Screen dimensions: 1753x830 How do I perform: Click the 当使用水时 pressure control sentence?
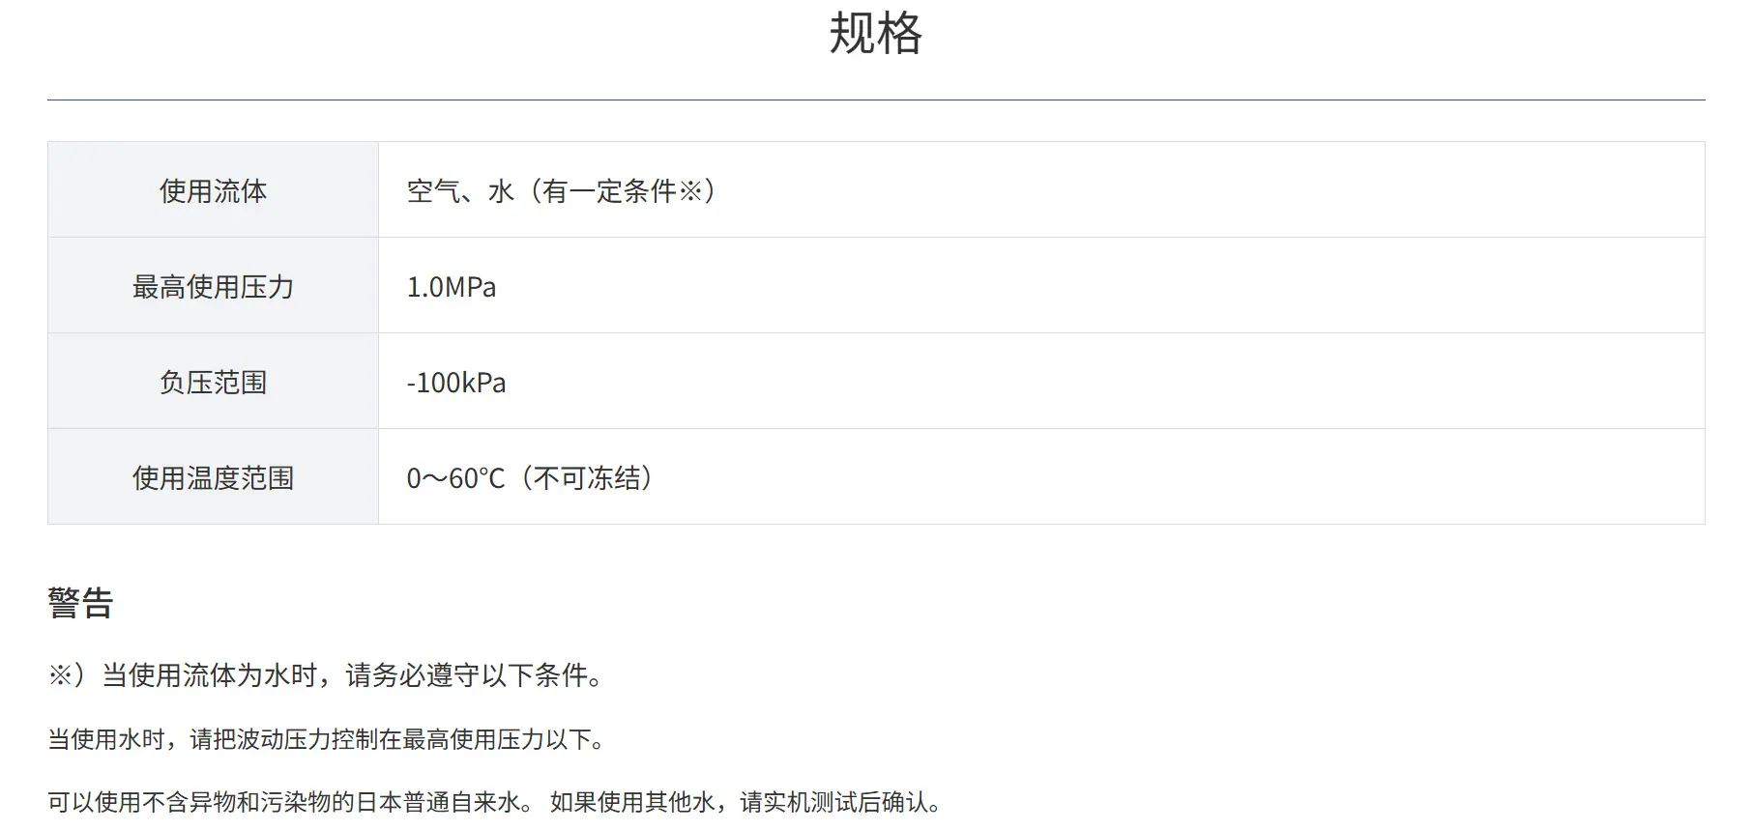pos(329,740)
